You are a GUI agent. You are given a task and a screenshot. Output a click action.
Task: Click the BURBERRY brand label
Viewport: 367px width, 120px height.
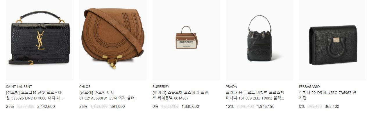click(x=161, y=86)
